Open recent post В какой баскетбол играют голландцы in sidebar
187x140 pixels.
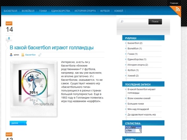(141, 91)
